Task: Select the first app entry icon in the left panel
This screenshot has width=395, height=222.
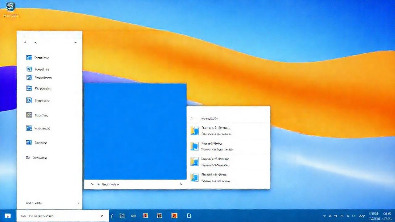Action: (29, 58)
